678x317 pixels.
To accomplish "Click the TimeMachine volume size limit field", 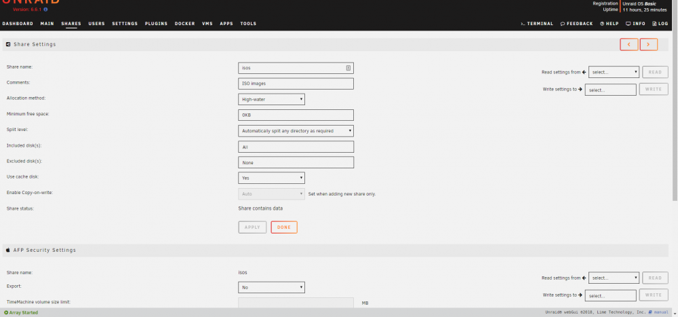I will tap(296, 303).
